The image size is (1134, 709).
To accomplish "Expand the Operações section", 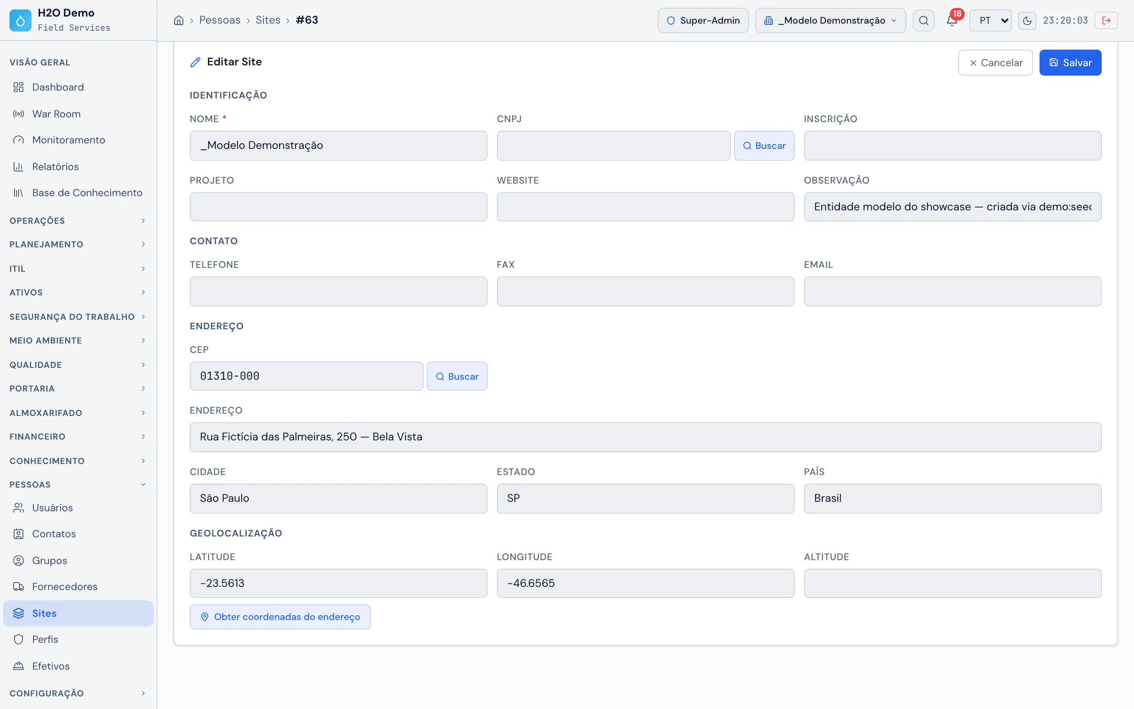I will click(78, 221).
